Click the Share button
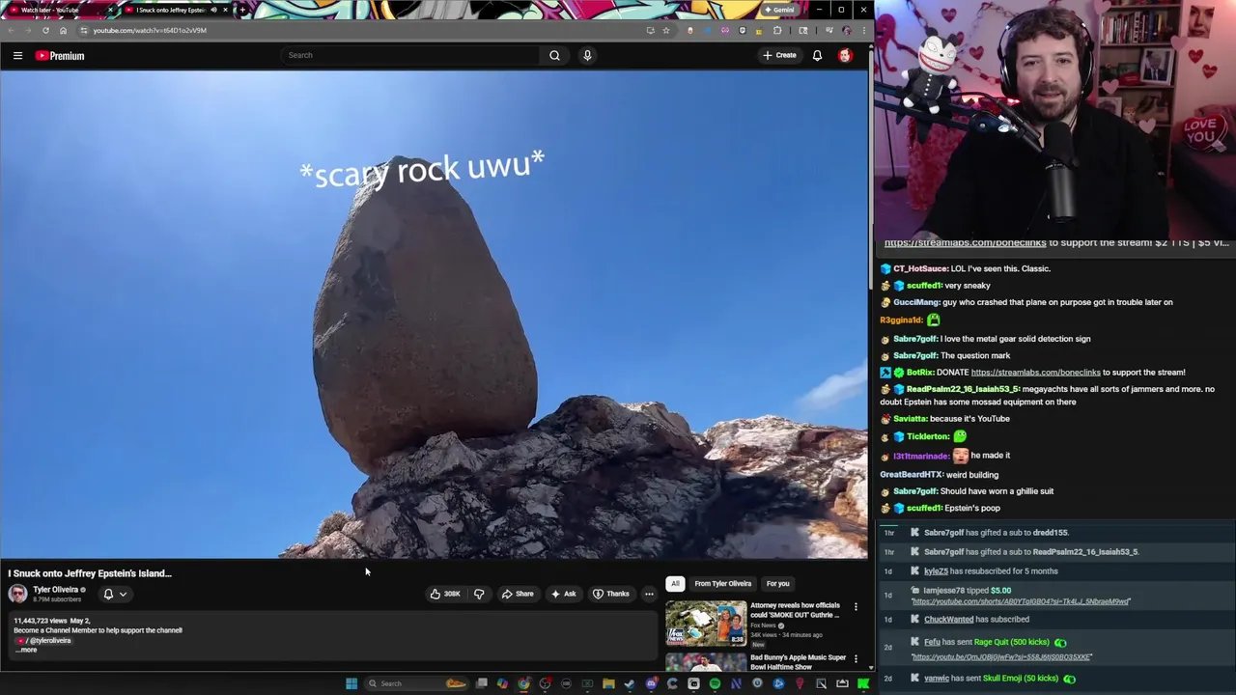1236x695 pixels. click(518, 594)
